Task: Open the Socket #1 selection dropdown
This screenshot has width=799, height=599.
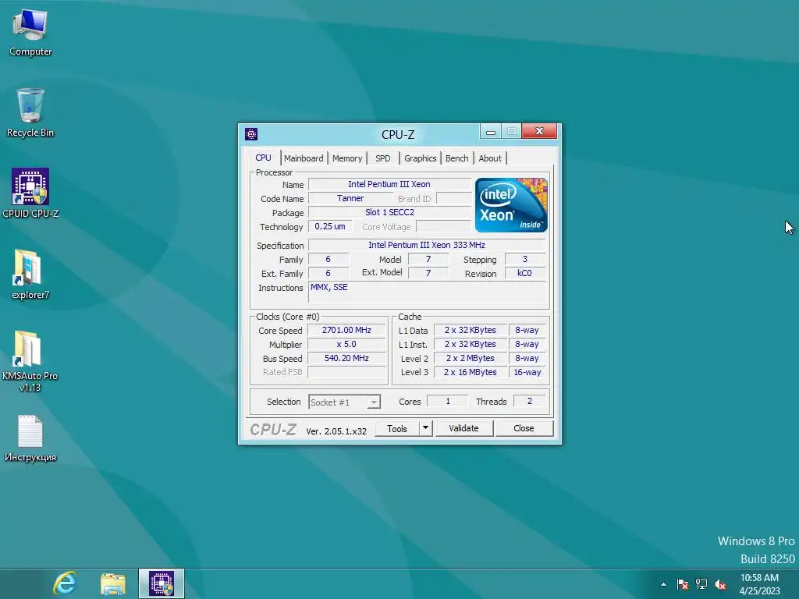Action: [344, 402]
